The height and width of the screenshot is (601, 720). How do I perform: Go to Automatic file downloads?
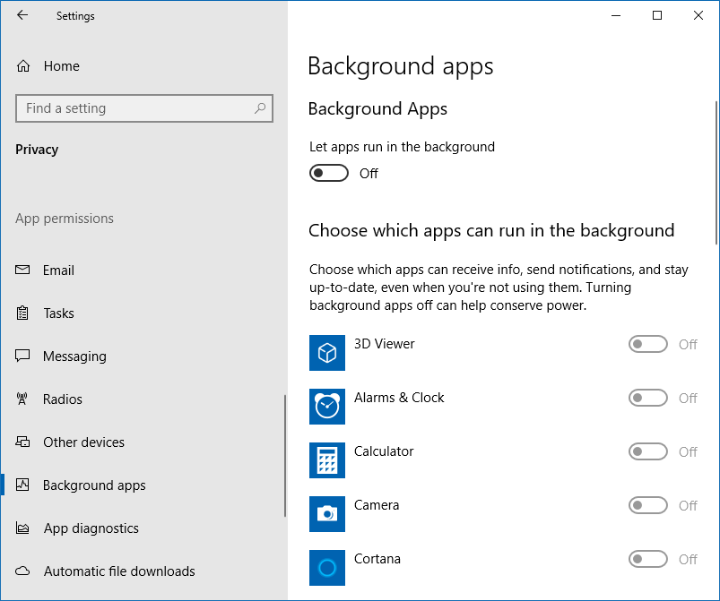(x=118, y=571)
